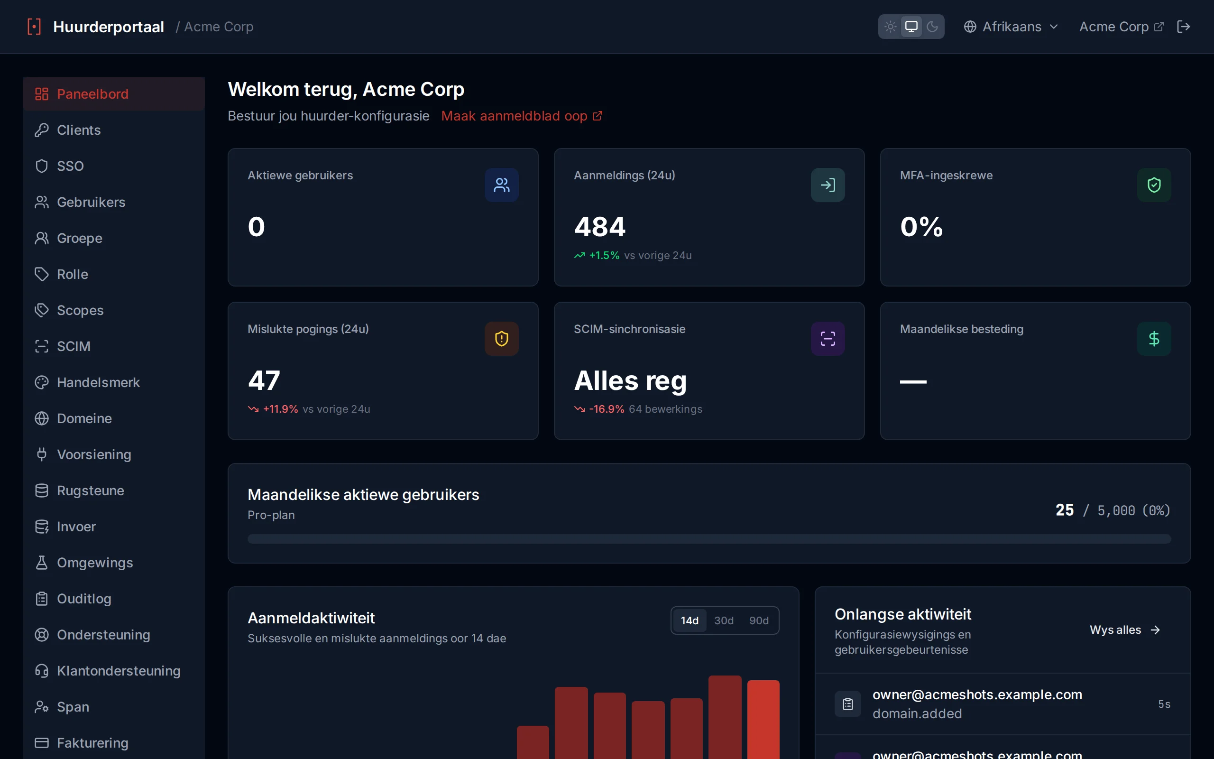Enable dark mode moon toggle
Viewport: 1214px width, 759px height.
pyautogui.click(x=932, y=27)
